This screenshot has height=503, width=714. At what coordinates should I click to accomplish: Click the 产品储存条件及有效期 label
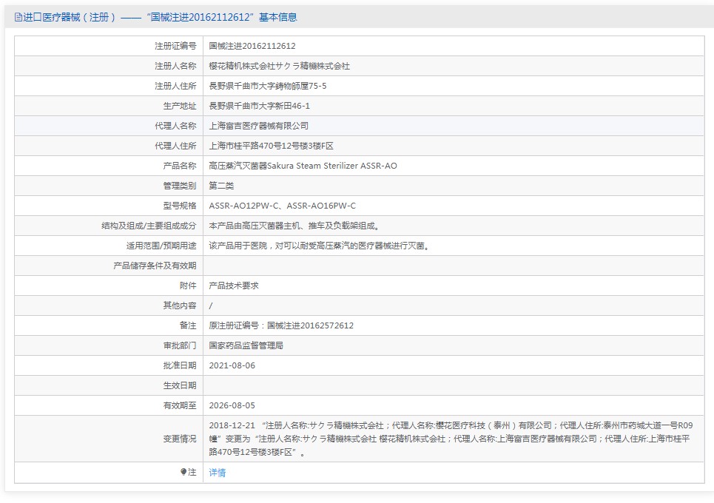155,266
